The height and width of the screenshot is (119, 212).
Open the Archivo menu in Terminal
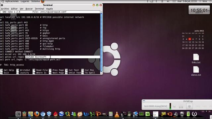pyautogui.click(x=5, y=9)
